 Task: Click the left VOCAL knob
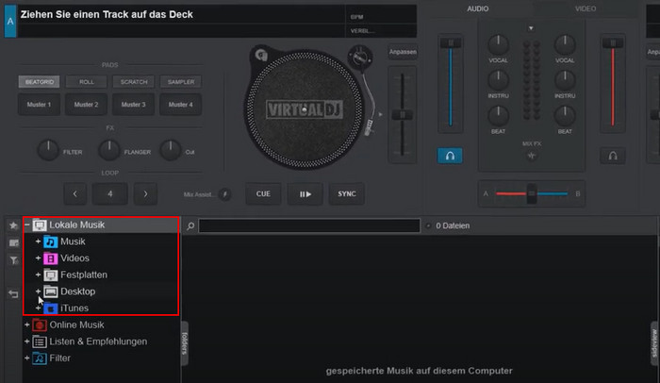tap(499, 44)
